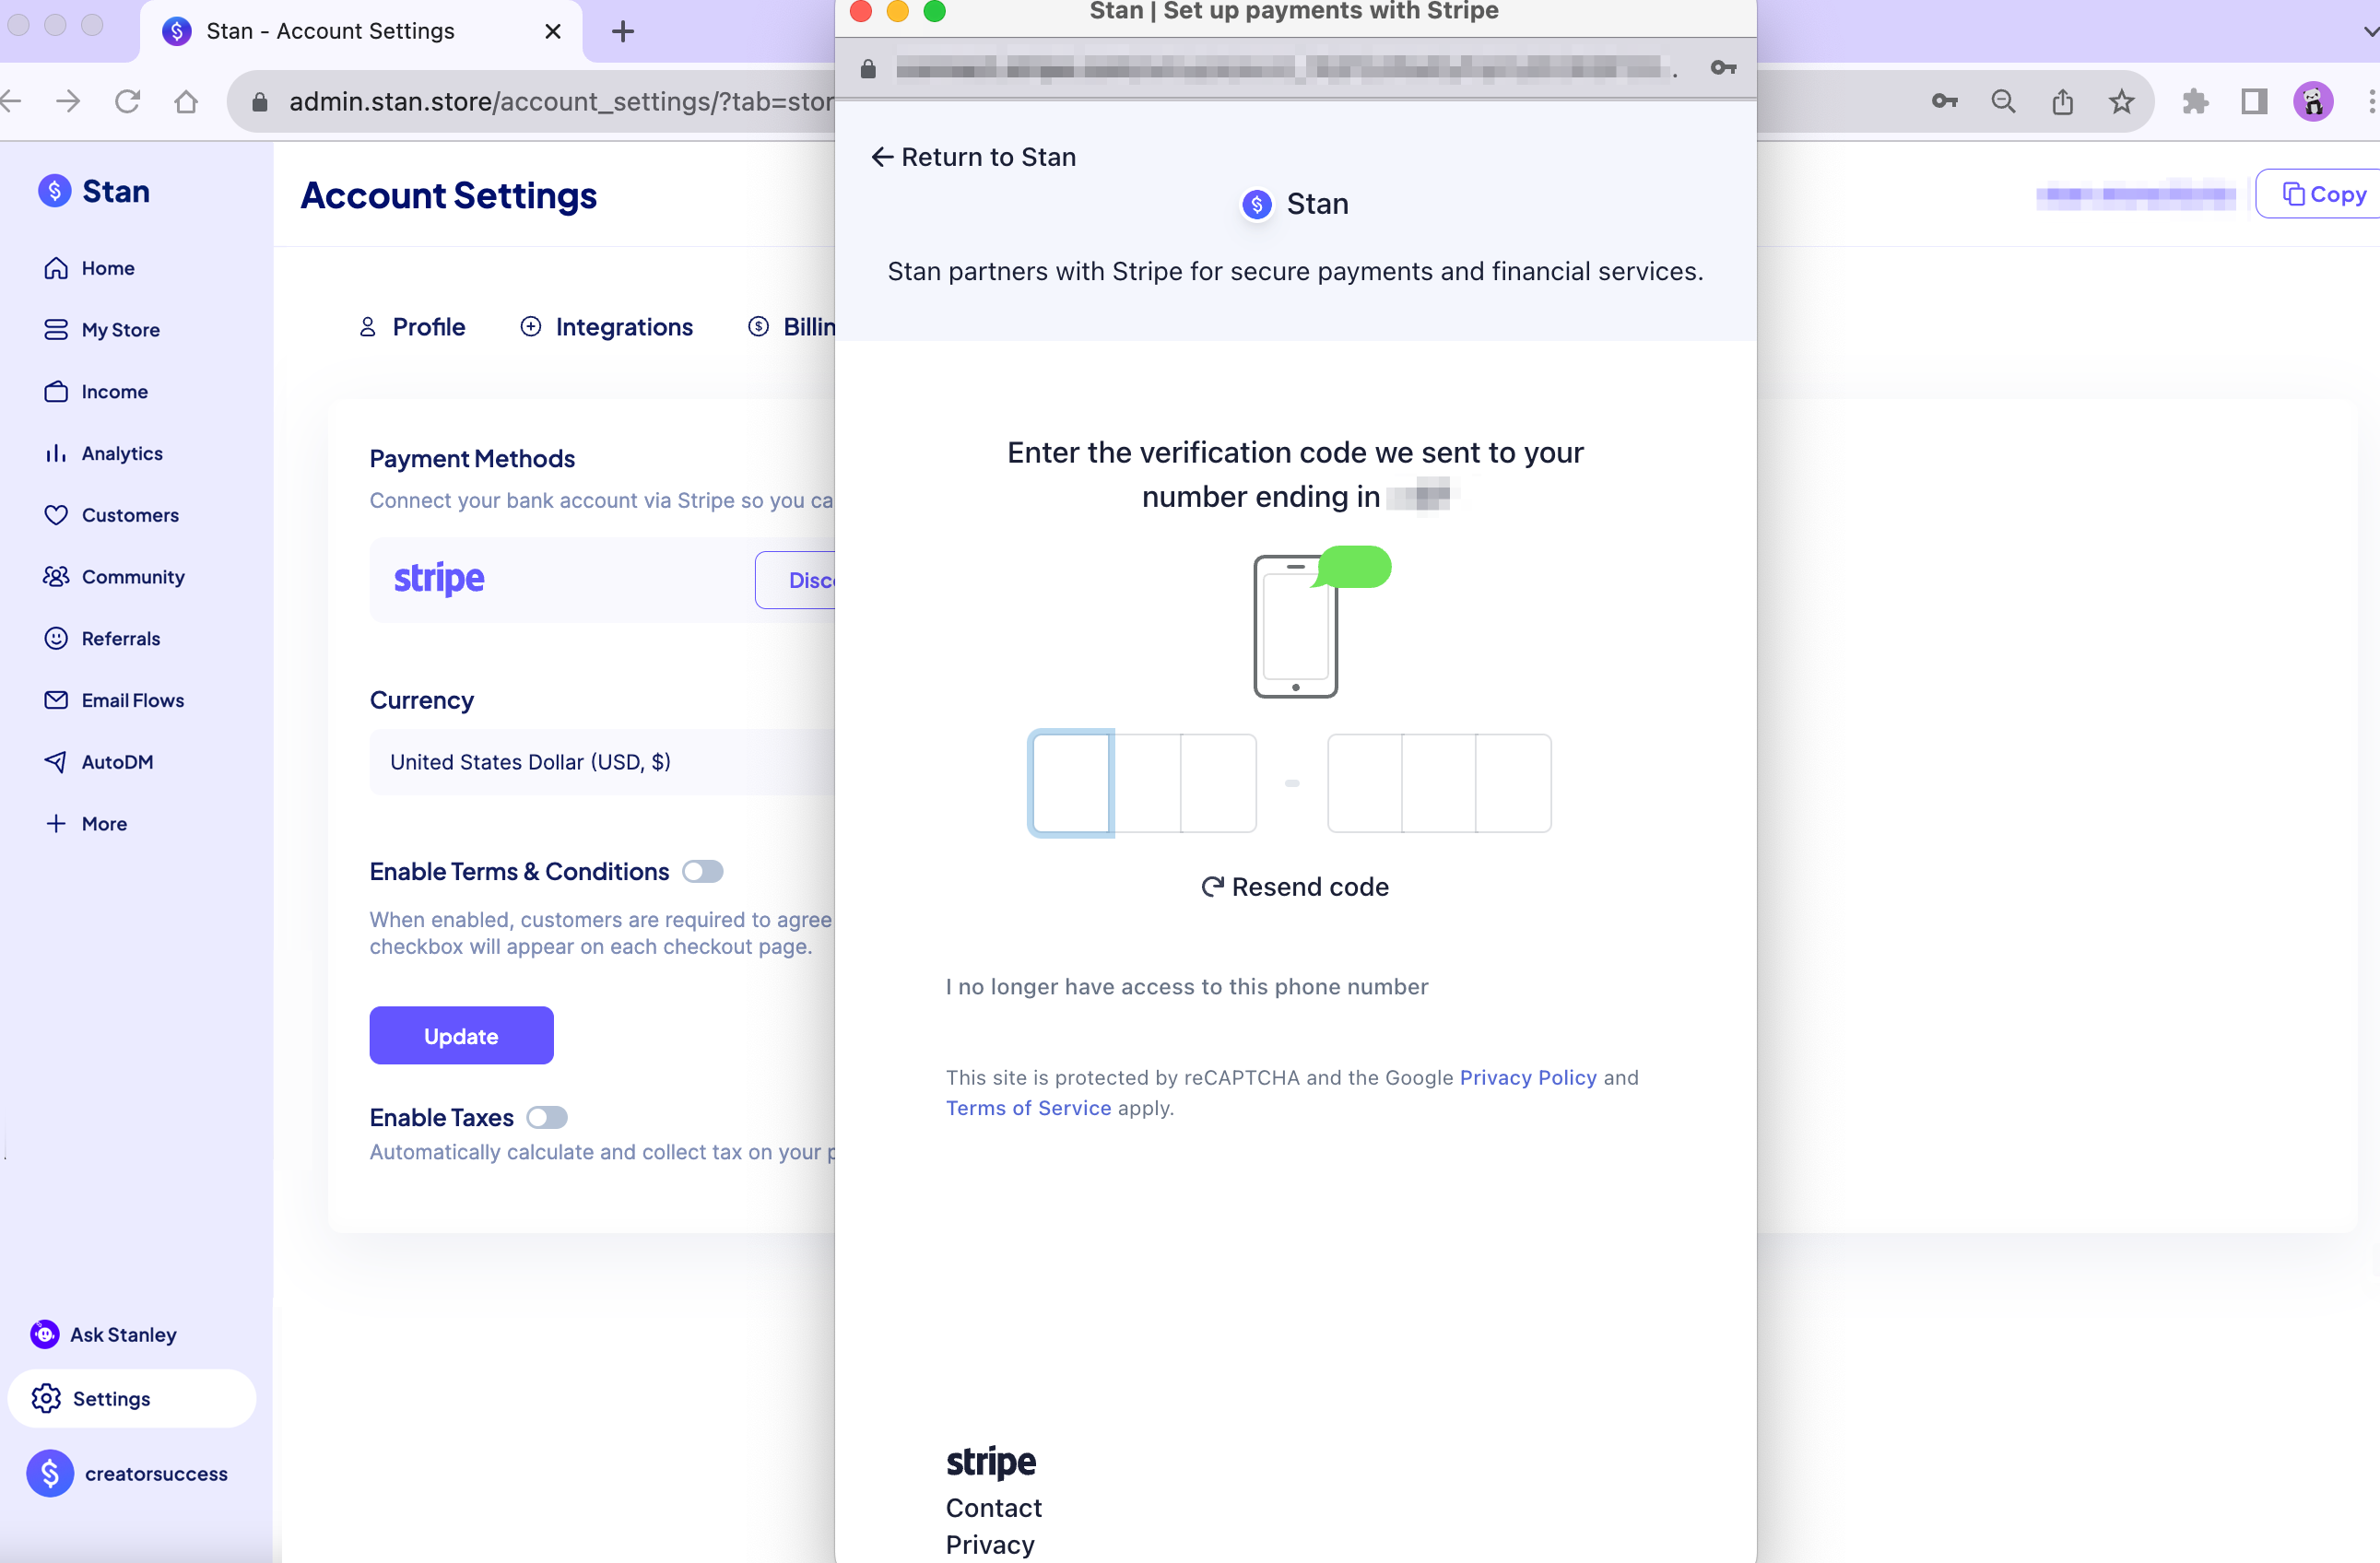Viewport: 2380px width, 1563px height.
Task: Switch to Integrations tab
Action: pyautogui.click(x=606, y=327)
